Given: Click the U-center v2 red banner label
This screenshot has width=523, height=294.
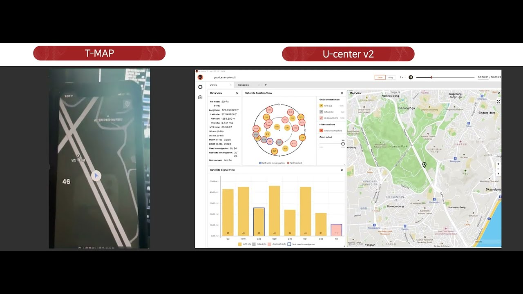Looking at the screenshot, I should coord(348,54).
